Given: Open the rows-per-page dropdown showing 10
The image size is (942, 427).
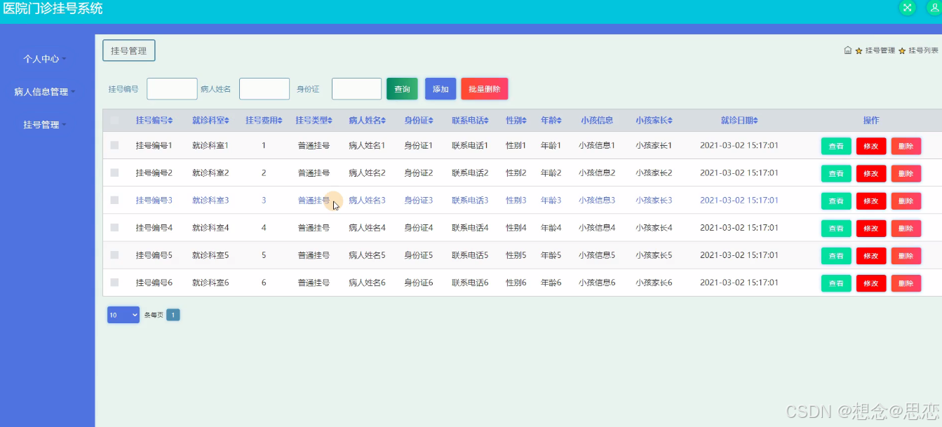Looking at the screenshot, I should click(x=123, y=315).
